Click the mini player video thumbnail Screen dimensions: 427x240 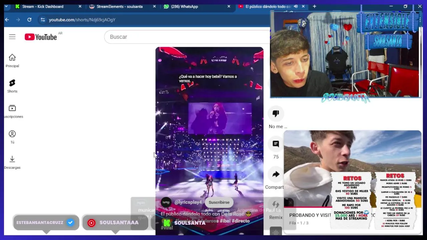pyautogui.click(x=353, y=169)
